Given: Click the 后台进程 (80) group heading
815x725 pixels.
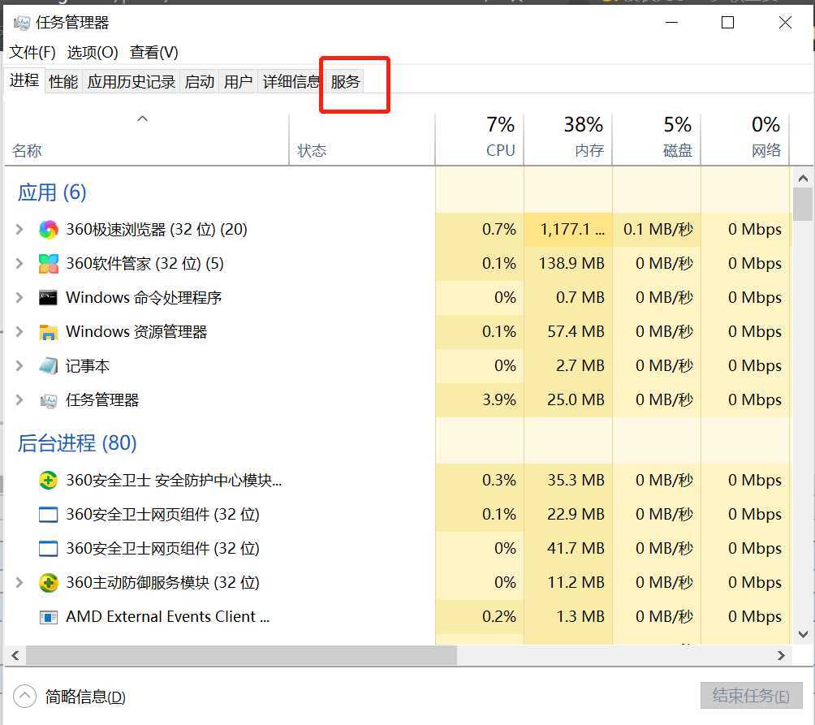Looking at the screenshot, I should tap(77, 443).
